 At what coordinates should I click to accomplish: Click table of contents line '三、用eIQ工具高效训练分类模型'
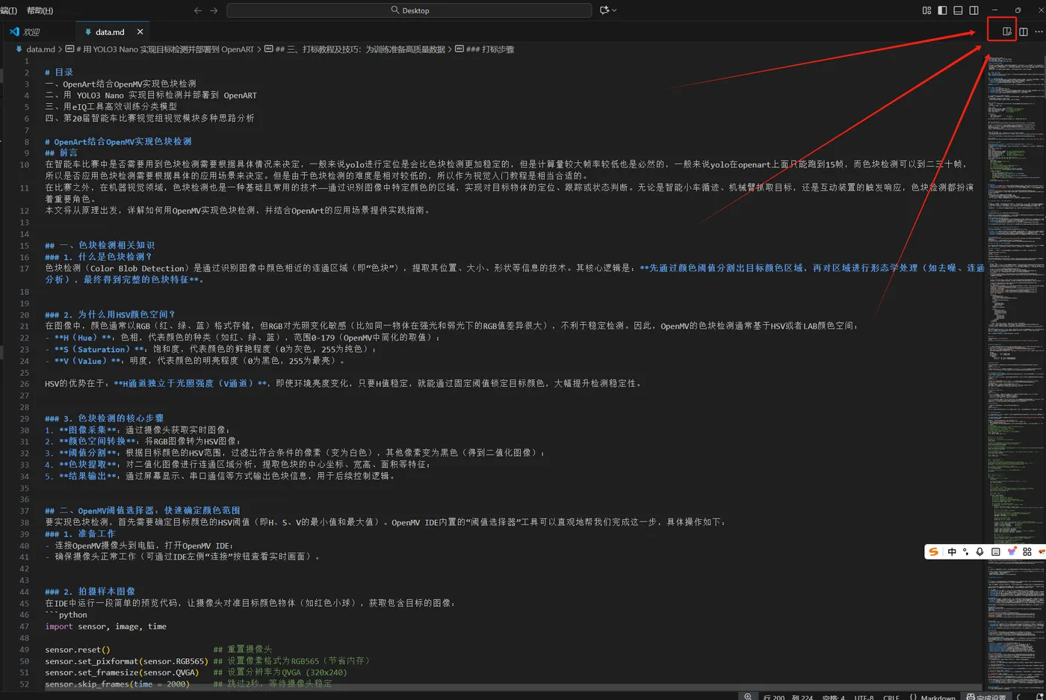point(111,107)
